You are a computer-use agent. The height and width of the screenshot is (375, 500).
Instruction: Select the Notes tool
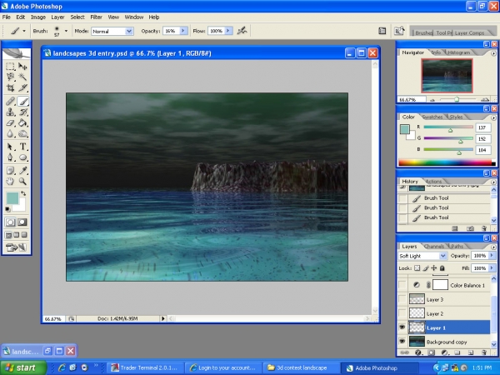click(x=10, y=171)
